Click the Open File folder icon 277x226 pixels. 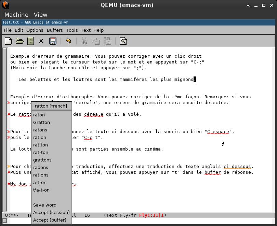click(x=19, y=41)
